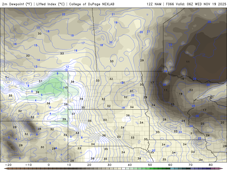Click the blue contour label "13"

(36, 67)
